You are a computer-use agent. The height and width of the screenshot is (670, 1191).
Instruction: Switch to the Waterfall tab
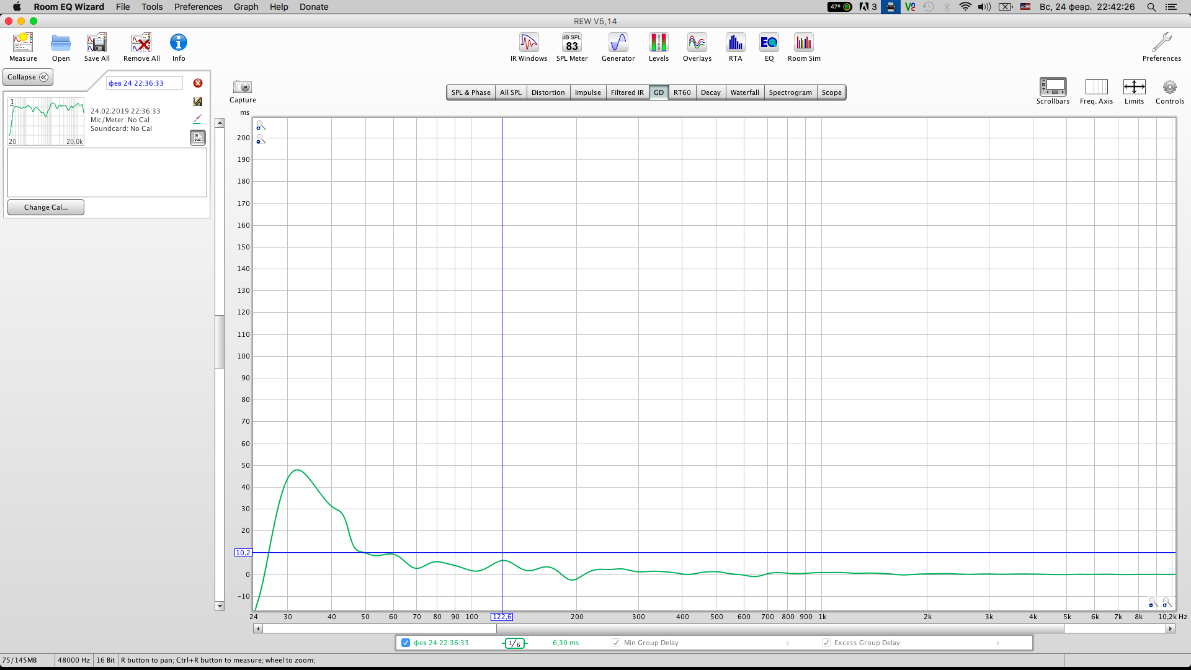click(x=744, y=92)
